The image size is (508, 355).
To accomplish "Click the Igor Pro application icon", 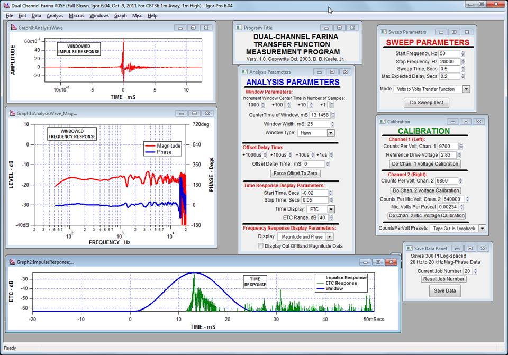I will [x=6, y=5].
